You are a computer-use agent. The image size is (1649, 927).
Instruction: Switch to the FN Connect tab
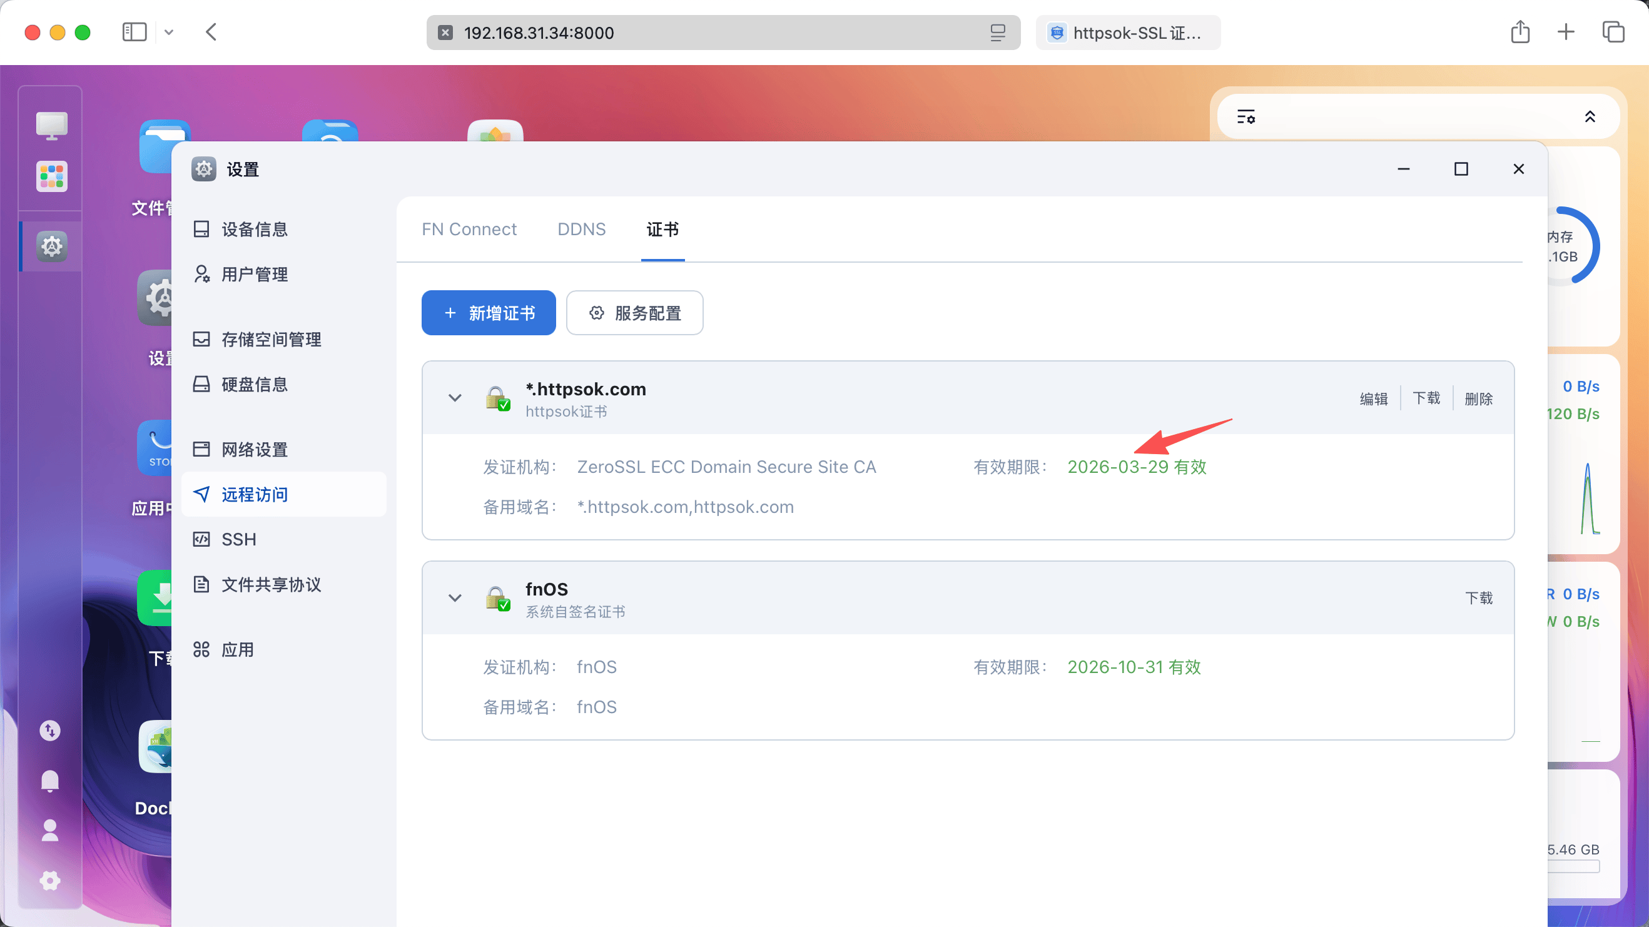click(469, 229)
